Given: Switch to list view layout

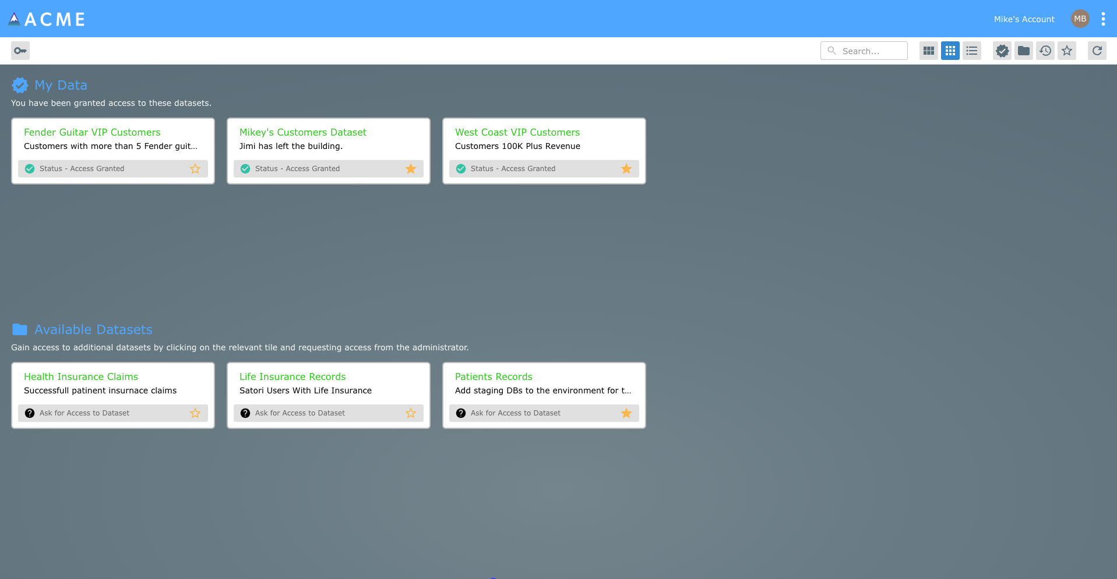Looking at the screenshot, I should [972, 51].
